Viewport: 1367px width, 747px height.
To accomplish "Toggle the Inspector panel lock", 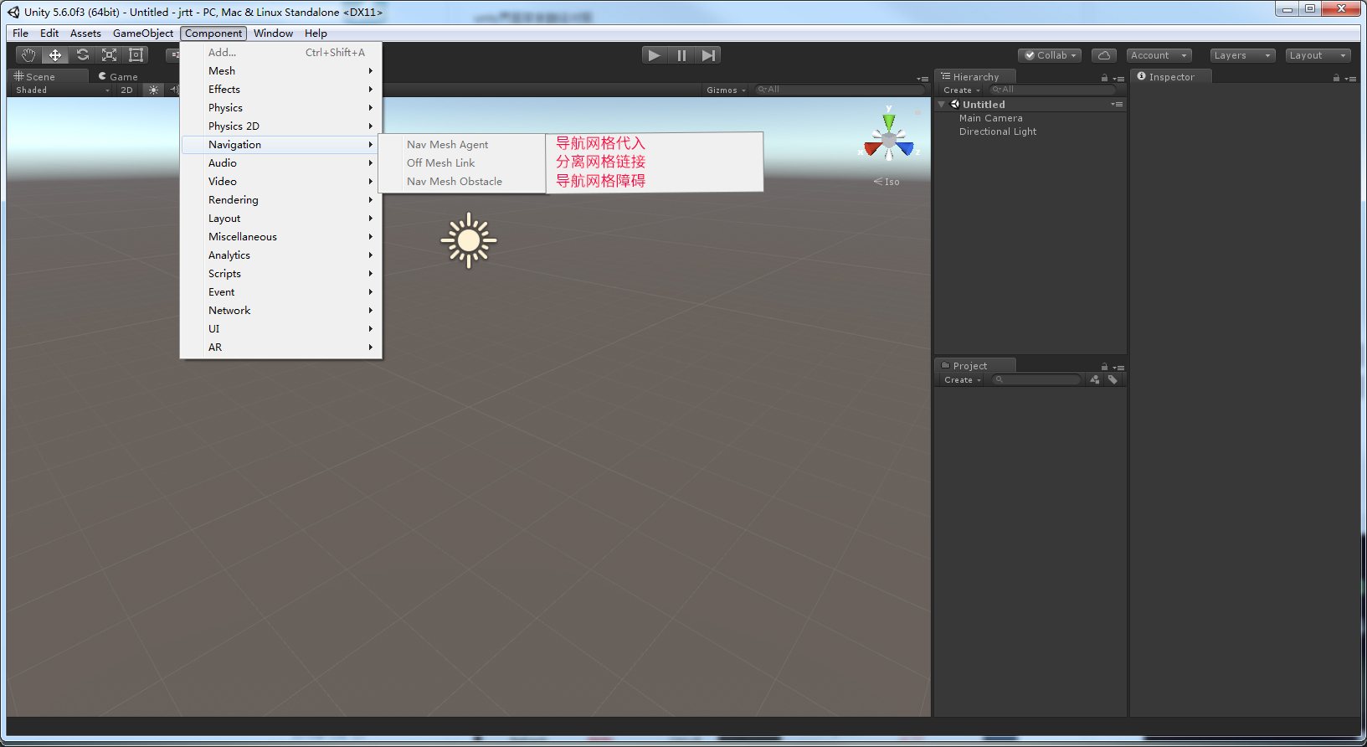I will pyautogui.click(x=1336, y=78).
